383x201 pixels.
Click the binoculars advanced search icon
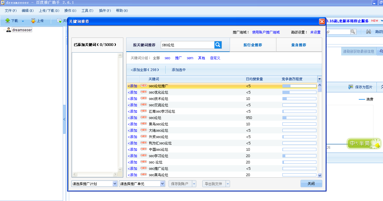tap(369, 32)
